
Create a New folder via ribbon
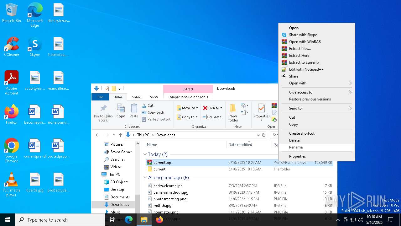[233, 113]
